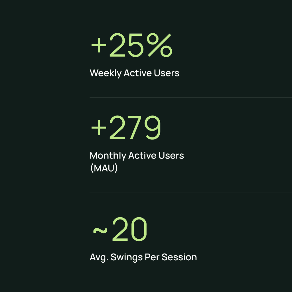The image size is (292, 292).
Task: Click the word Weekly in first label
Action: click(106, 73)
